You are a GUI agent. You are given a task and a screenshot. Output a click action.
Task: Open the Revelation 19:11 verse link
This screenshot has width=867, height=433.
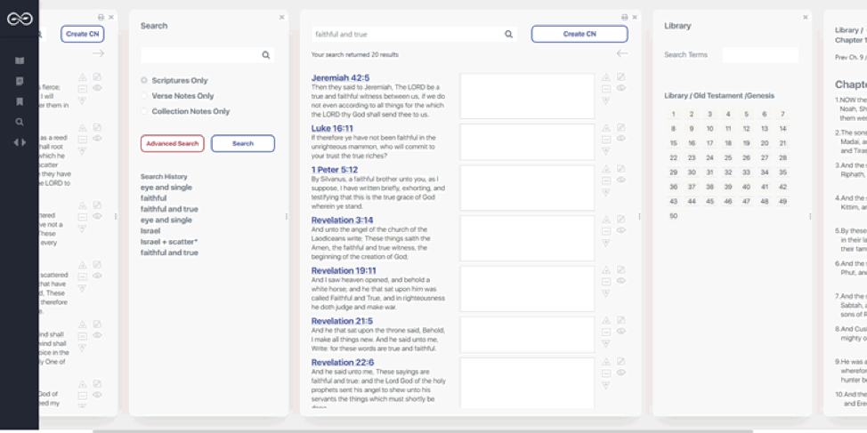tap(344, 270)
